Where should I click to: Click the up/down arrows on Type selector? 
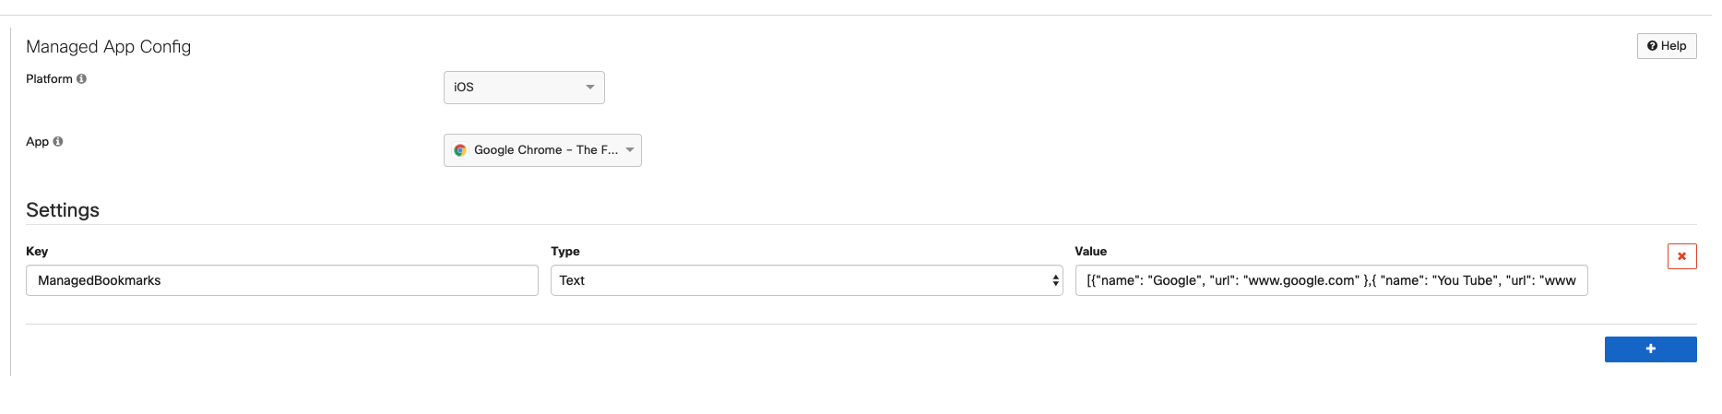pyautogui.click(x=1055, y=280)
